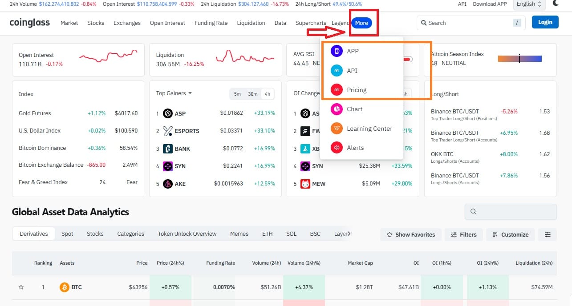Select 4h timeframe in Top Gainers
This screenshot has width=572, height=306.
coord(267,94)
